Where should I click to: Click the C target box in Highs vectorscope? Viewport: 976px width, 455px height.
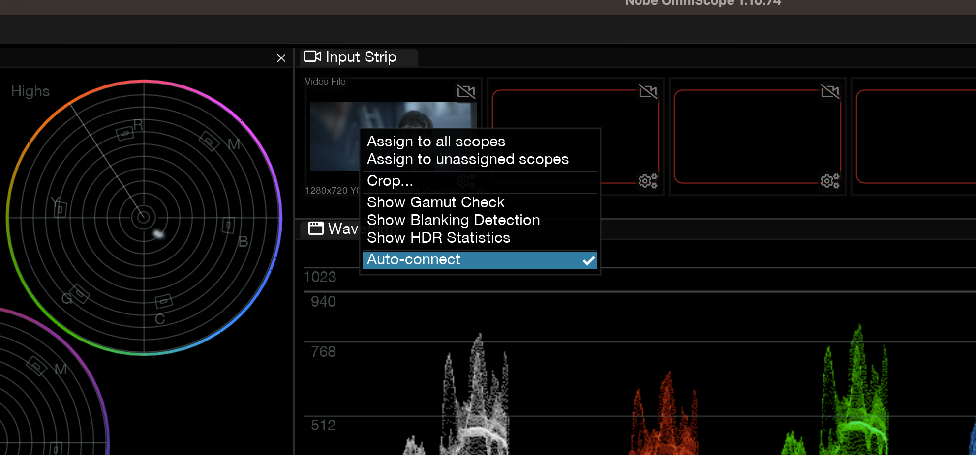[164, 301]
